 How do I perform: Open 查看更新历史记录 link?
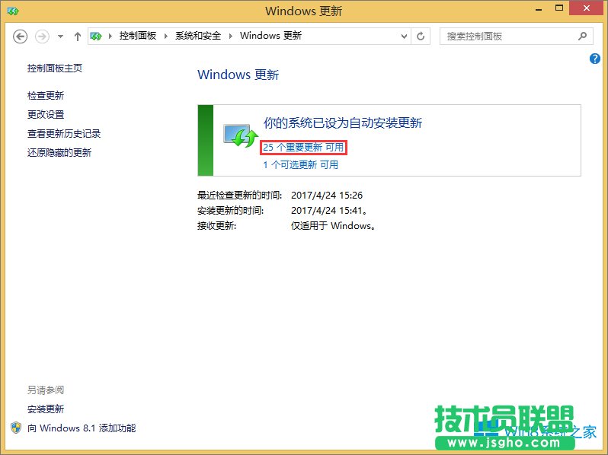coord(64,134)
